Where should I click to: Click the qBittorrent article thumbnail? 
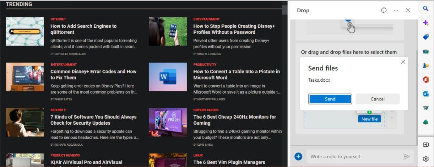25,31
